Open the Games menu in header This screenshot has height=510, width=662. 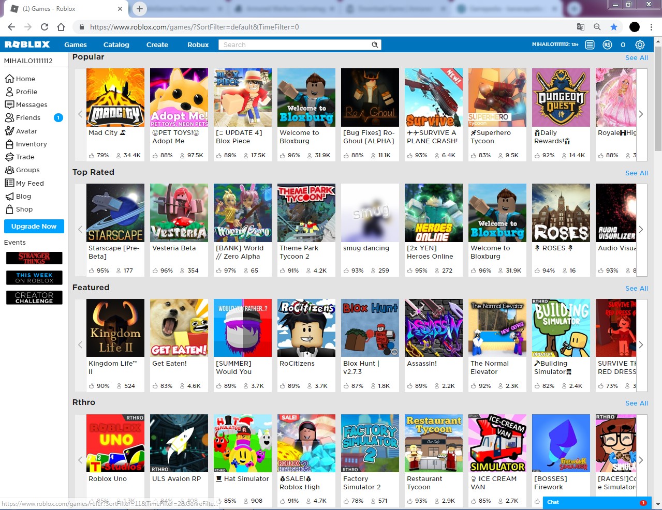76,45
